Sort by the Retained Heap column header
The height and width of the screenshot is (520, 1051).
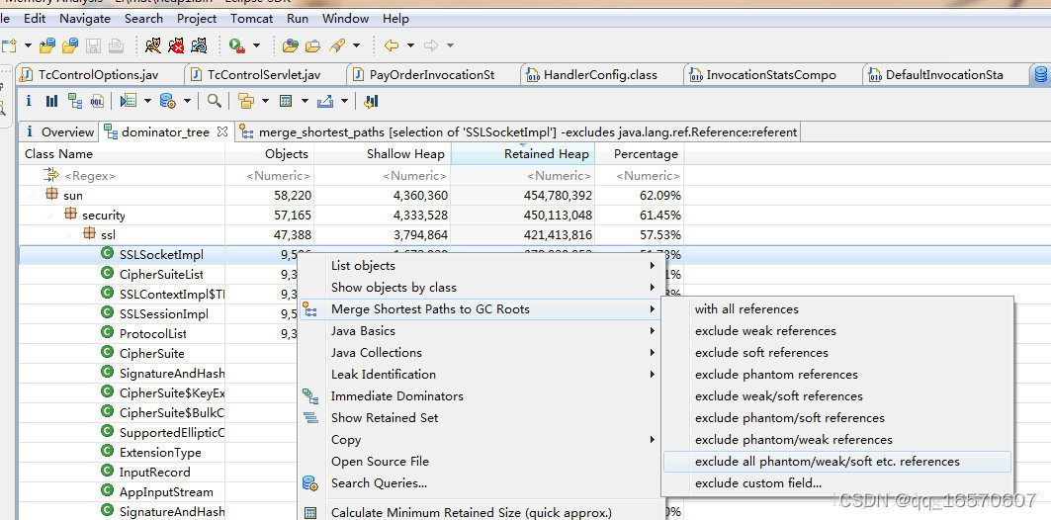point(523,154)
